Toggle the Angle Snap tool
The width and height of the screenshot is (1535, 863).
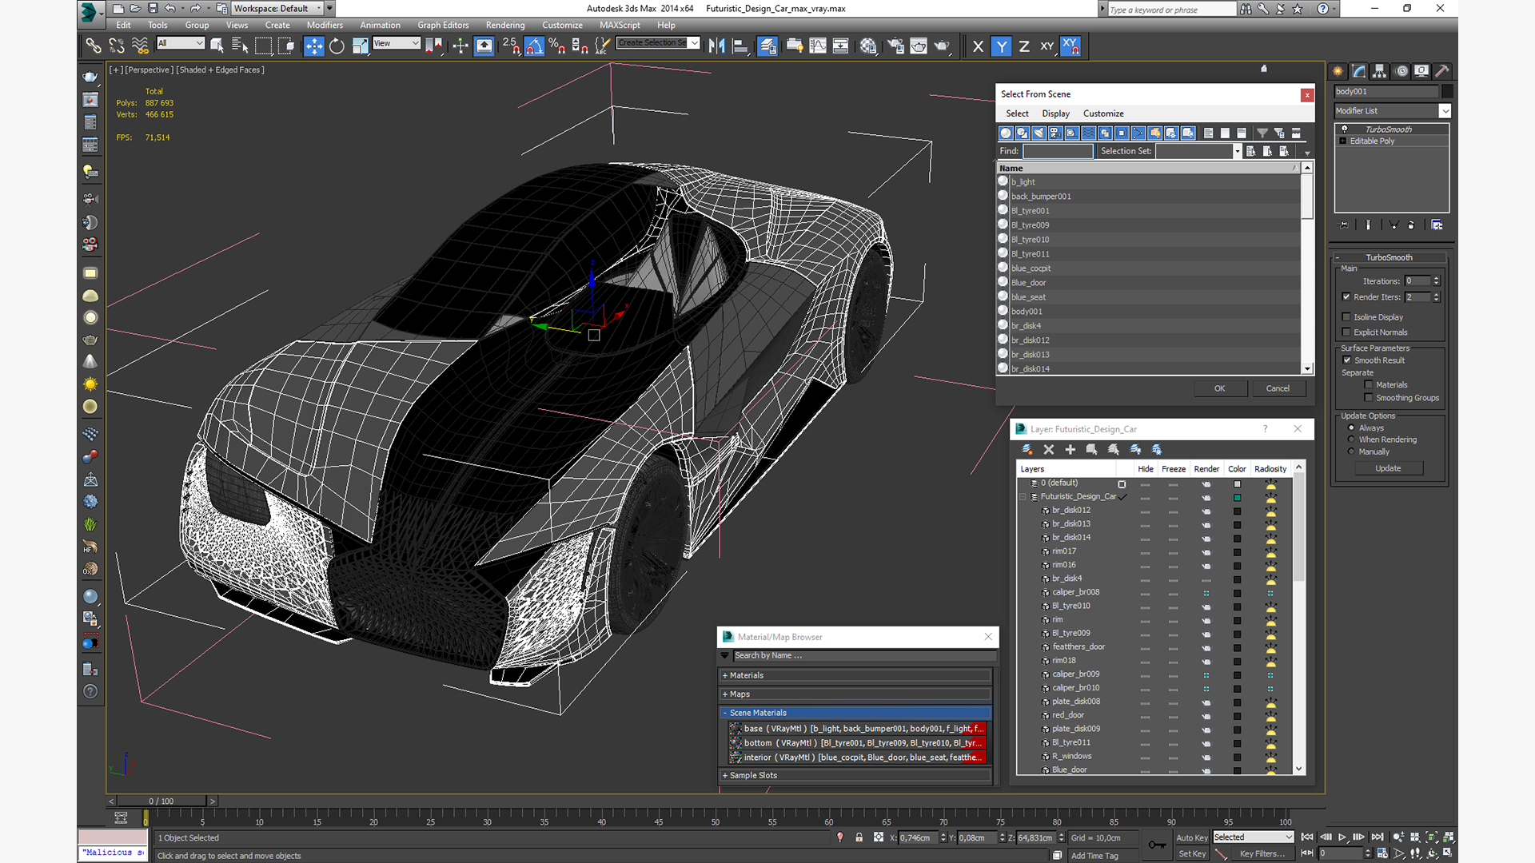tap(534, 46)
